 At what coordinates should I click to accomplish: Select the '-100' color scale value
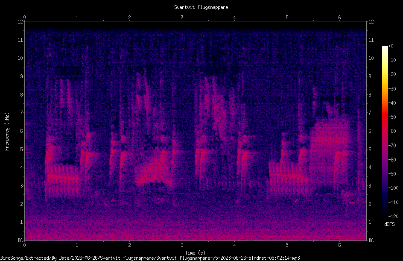coord(393,188)
